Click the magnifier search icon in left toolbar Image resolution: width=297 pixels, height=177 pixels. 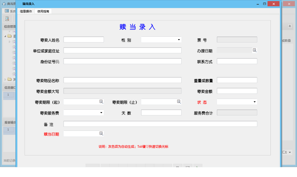point(6,19)
